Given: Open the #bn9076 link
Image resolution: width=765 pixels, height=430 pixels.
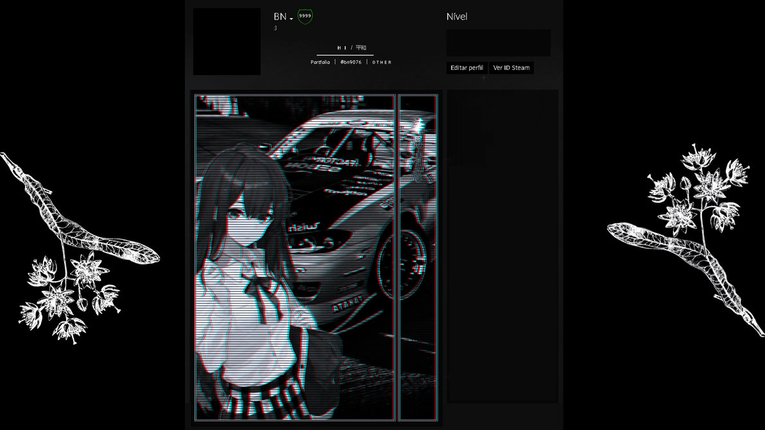Looking at the screenshot, I should click(351, 62).
